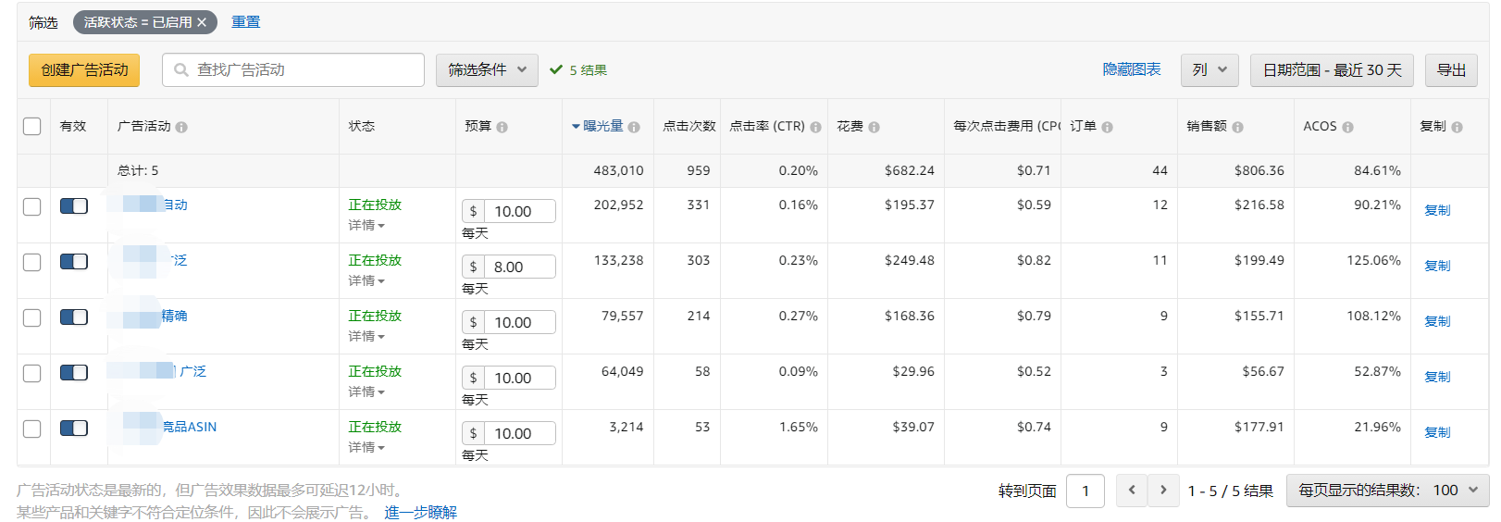Viewport: 1501px width, 522px height.
Task: Remove the 活跃状态 filter chip
Action: tap(202, 22)
